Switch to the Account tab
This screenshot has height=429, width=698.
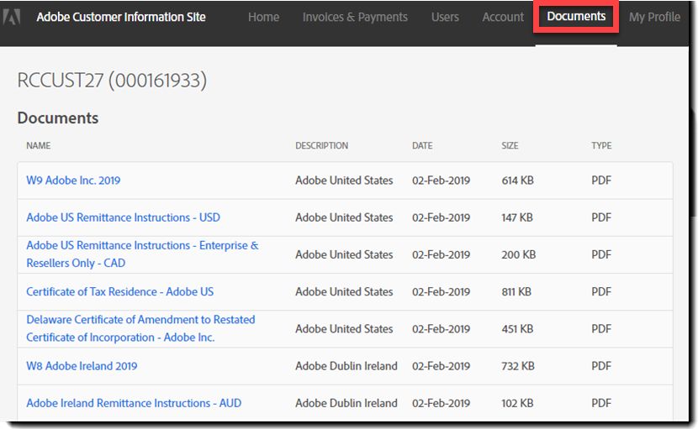point(503,17)
